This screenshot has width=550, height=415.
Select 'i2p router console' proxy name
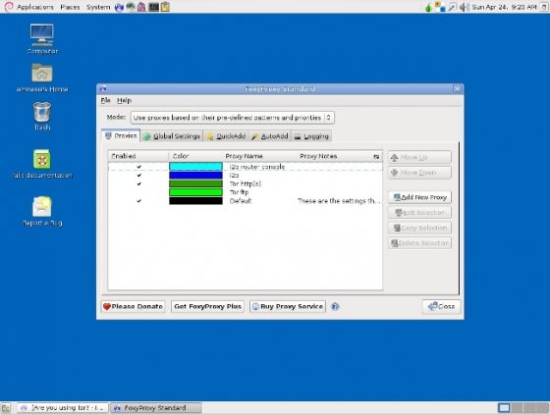pos(257,167)
